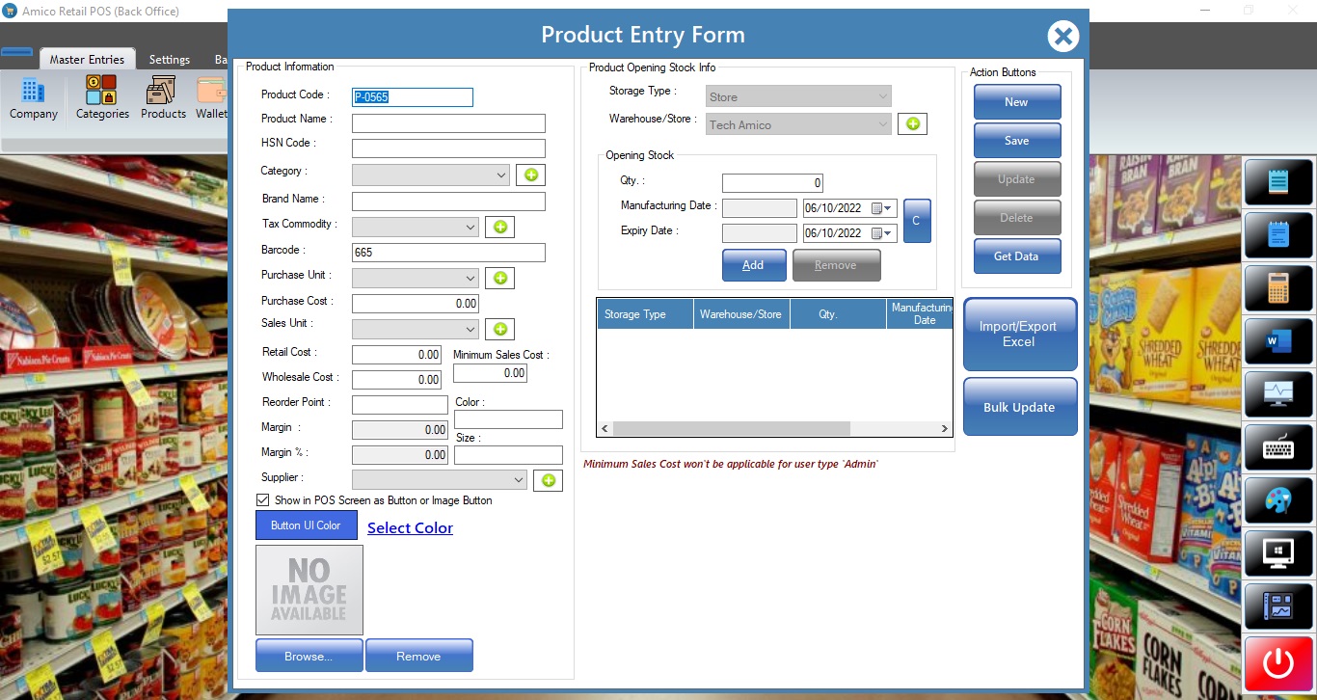Image resolution: width=1317 pixels, height=700 pixels.
Task: Launch the Paint palette shortcut
Action: pos(1278,499)
